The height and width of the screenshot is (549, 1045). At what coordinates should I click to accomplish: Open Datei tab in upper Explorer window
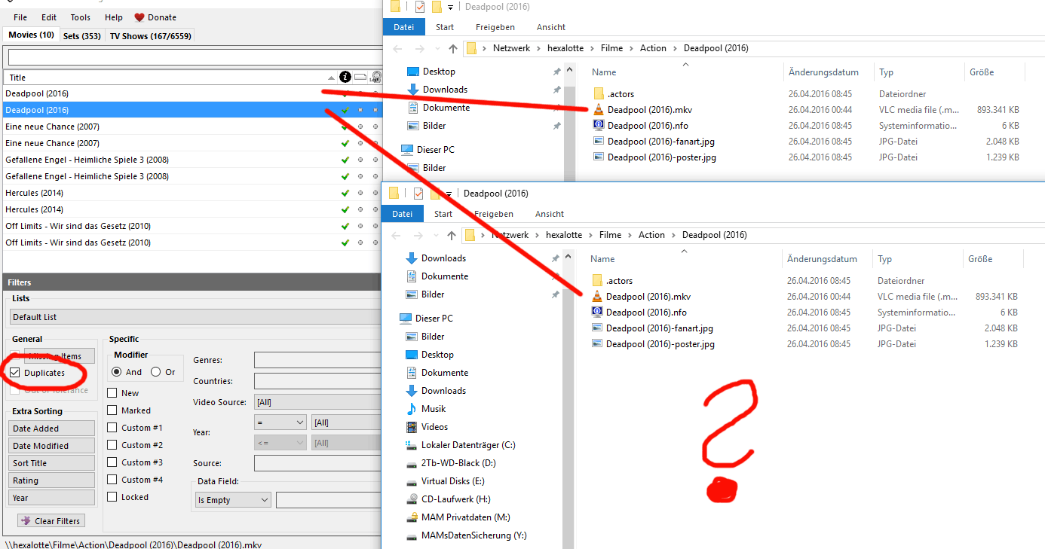pos(403,27)
